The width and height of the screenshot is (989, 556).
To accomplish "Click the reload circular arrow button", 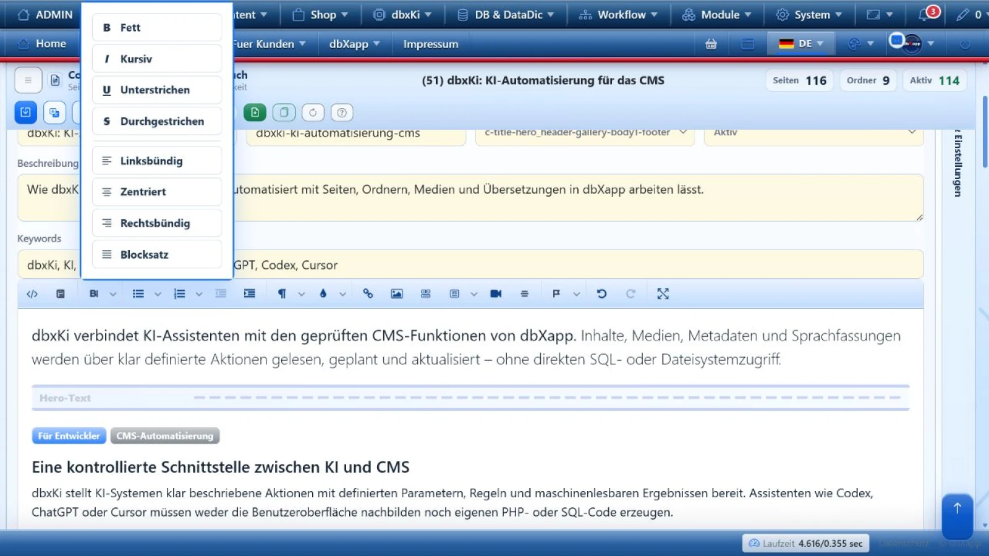I will coord(313,112).
